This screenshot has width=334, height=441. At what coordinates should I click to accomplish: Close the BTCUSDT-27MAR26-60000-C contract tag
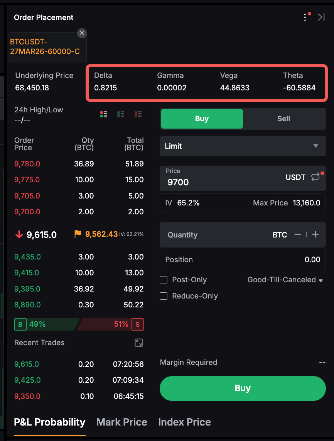coord(82,33)
